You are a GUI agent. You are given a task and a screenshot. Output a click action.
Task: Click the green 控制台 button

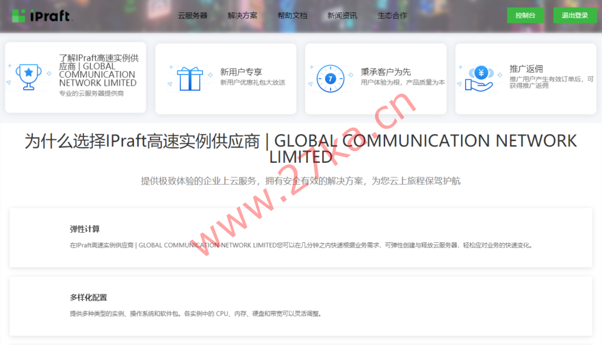pos(525,15)
